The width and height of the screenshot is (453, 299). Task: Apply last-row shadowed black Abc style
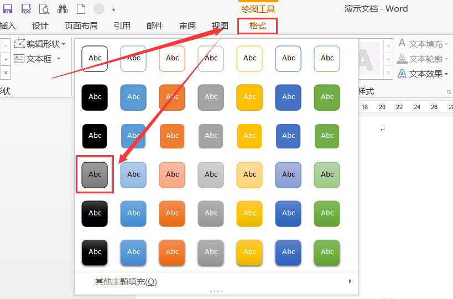pyautogui.click(x=95, y=252)
